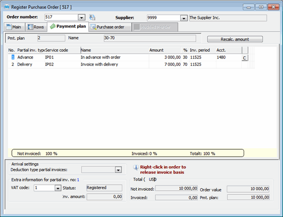This screenshot has width=283, height=217.
Task: Click the Main tab icon
Action: coord(9,27)
